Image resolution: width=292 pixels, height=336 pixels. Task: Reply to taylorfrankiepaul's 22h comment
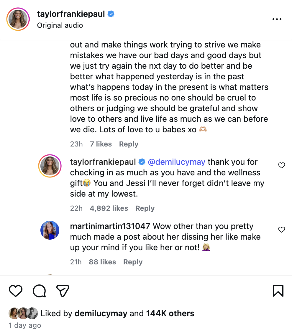tap(145, 208)
